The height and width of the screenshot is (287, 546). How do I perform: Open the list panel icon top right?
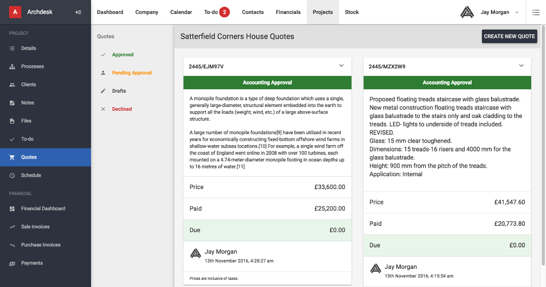[536, 12]
